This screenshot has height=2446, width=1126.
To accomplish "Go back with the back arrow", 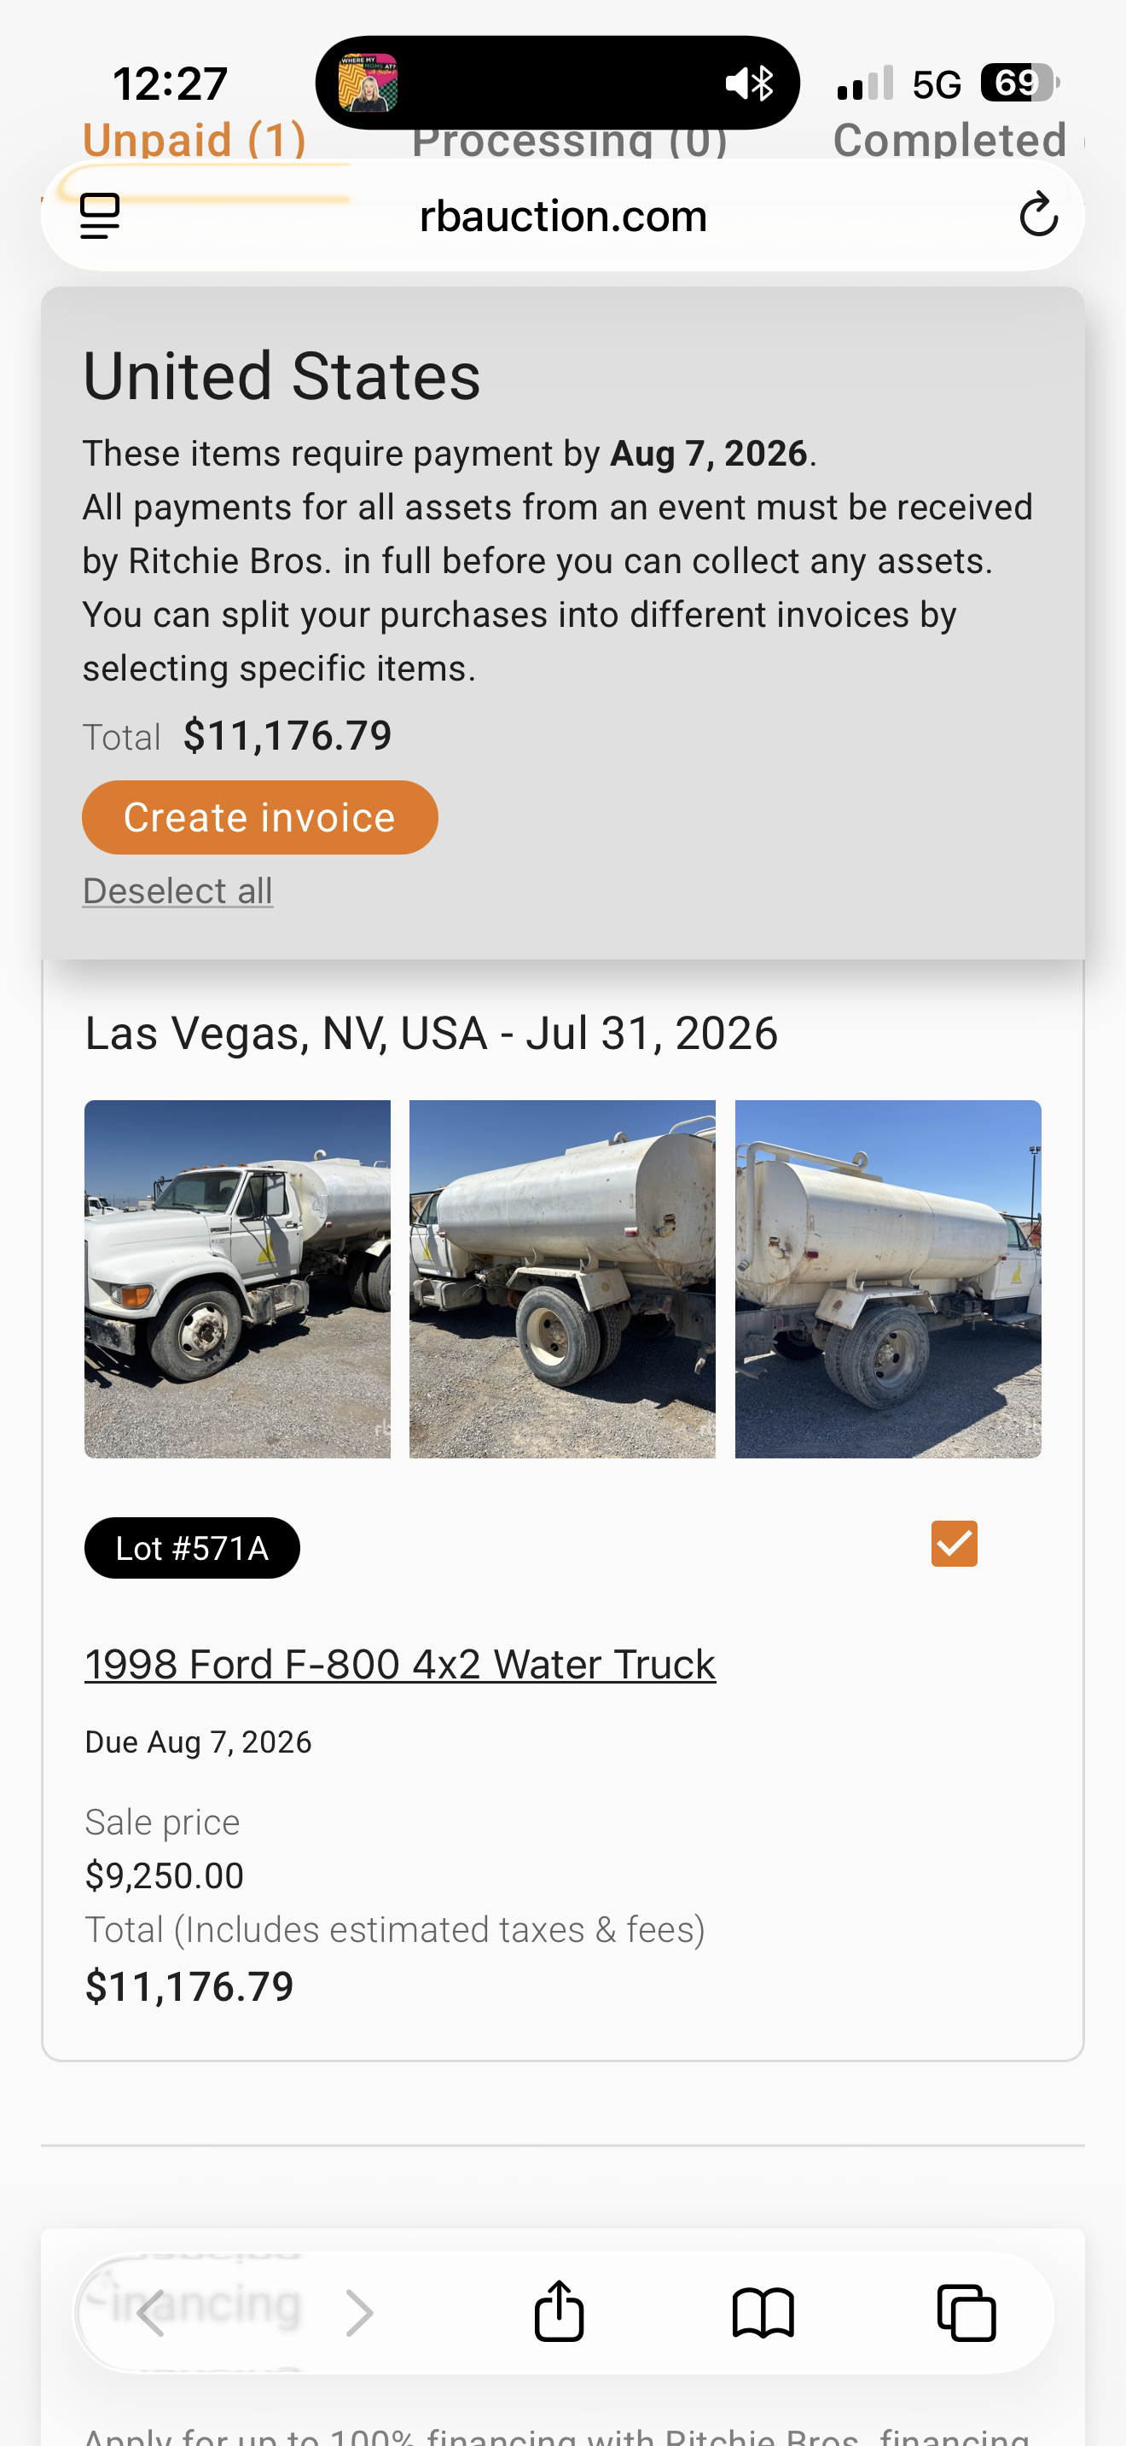I will point(152,2312).
